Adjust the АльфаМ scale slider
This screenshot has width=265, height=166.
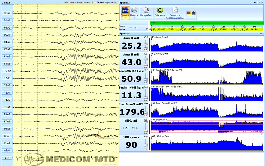pyautogui.click(x=146, y=77)
